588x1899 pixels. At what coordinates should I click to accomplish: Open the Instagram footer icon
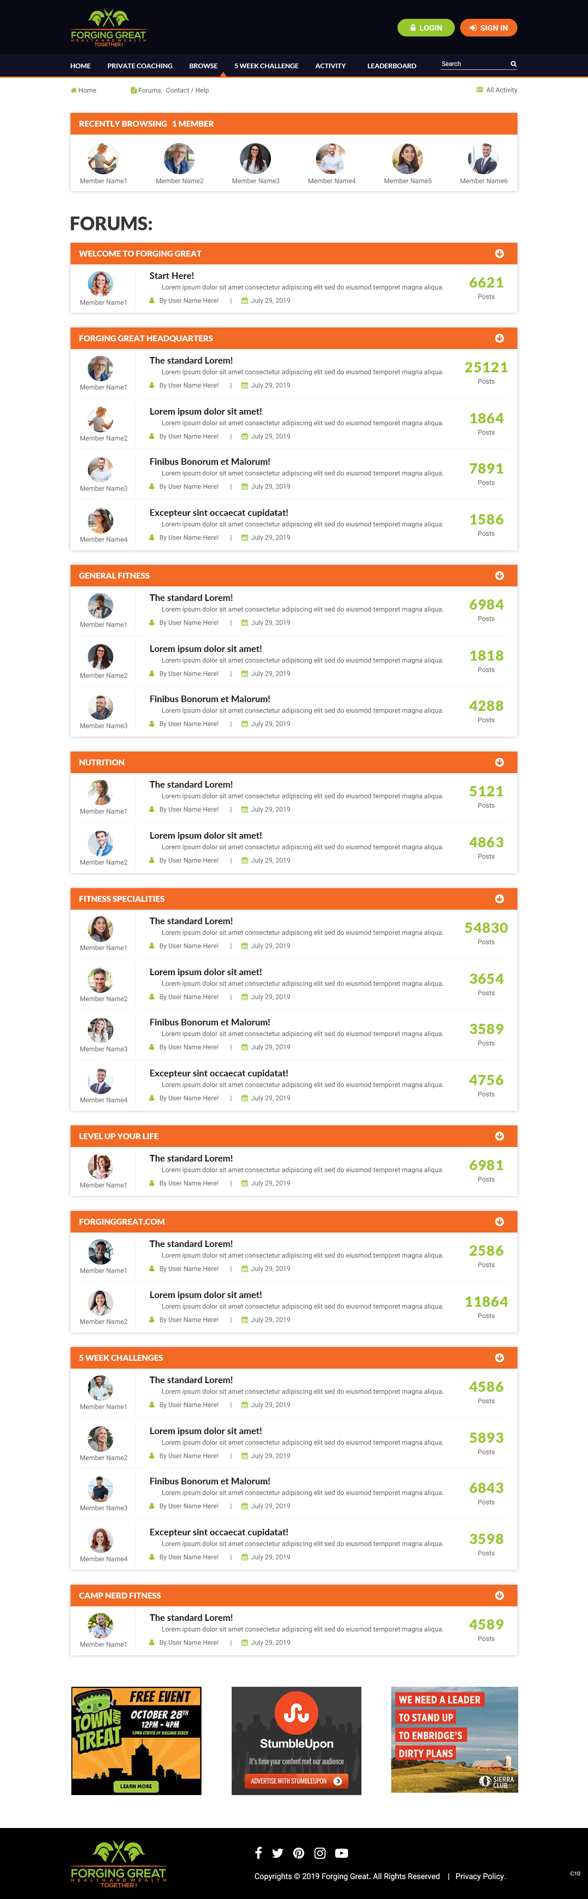320,1853
